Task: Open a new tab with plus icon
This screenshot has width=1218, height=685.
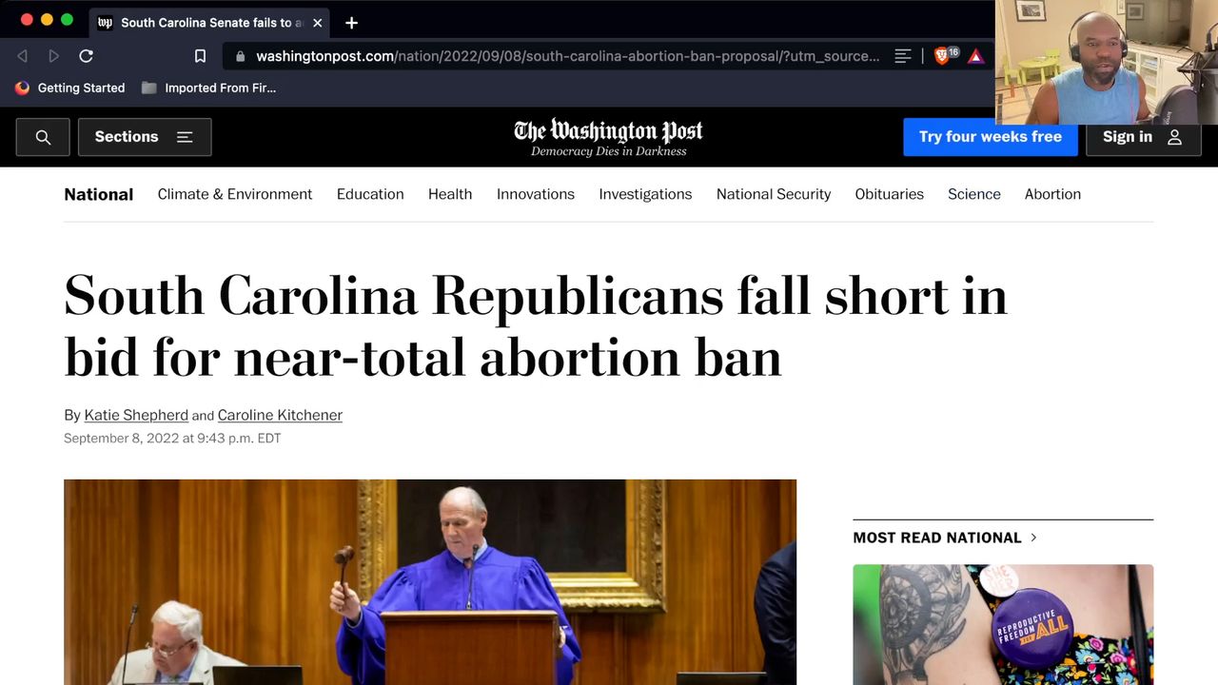Action: click(x=351, y=23)
